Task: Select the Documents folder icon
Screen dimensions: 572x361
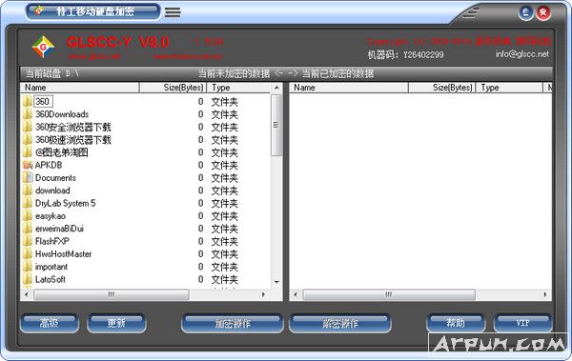Action: point(28,177)
